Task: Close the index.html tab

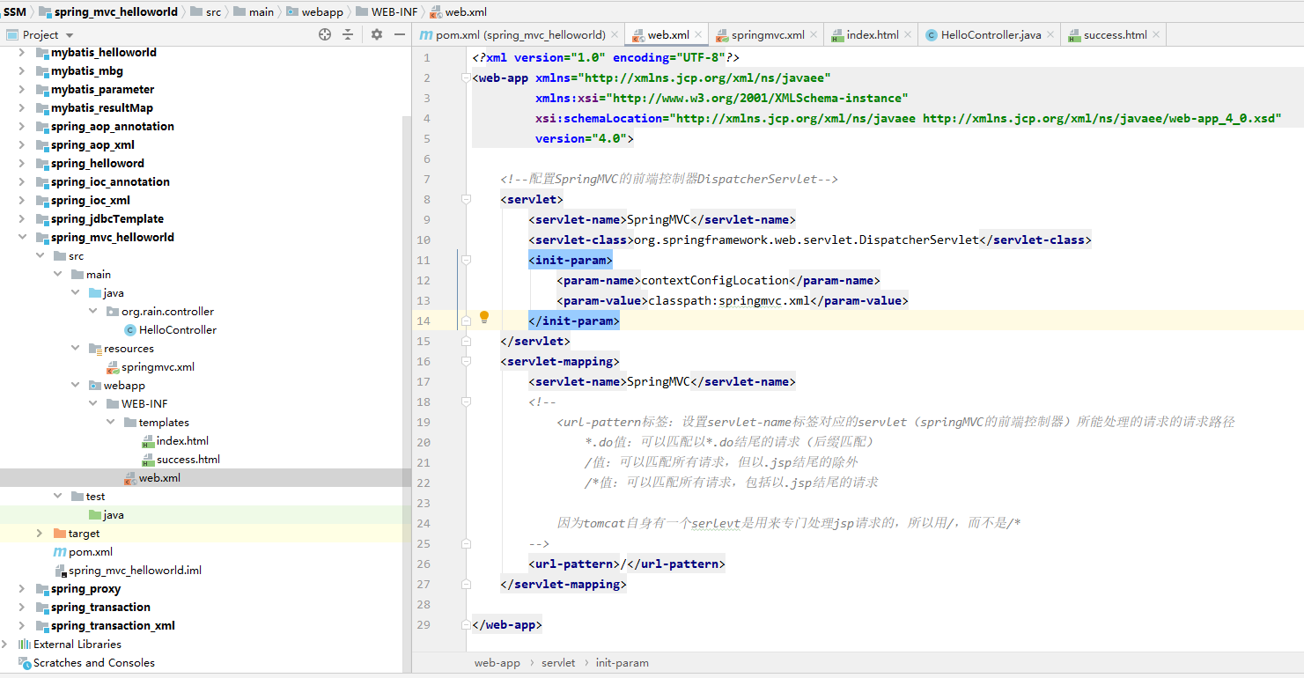Action: pos(909,35)
